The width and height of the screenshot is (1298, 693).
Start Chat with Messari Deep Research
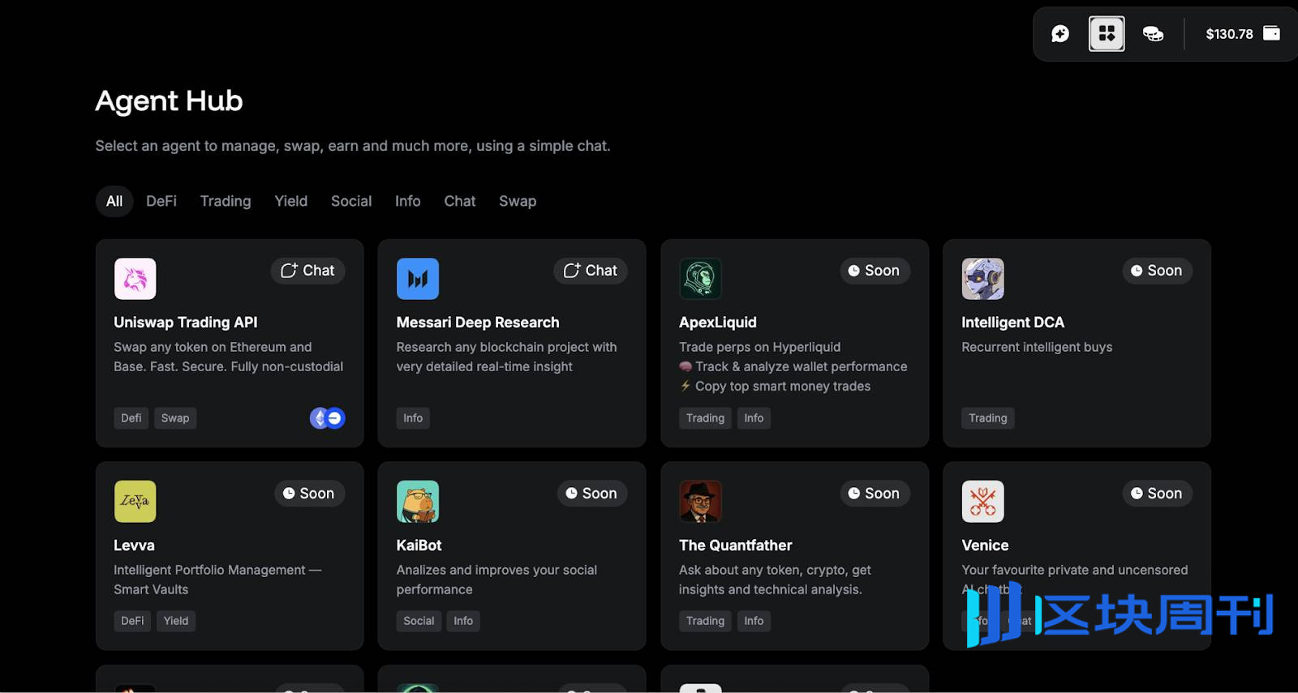pyautogui.click(x=591, y=271)
